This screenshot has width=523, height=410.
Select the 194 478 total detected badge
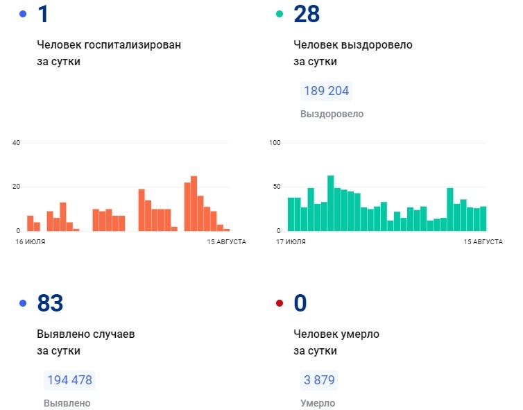69,380
